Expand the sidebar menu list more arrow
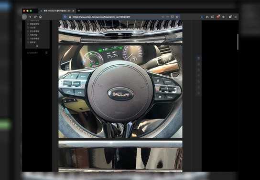Screen dimensions: 260x180 [x=37, y=46]
